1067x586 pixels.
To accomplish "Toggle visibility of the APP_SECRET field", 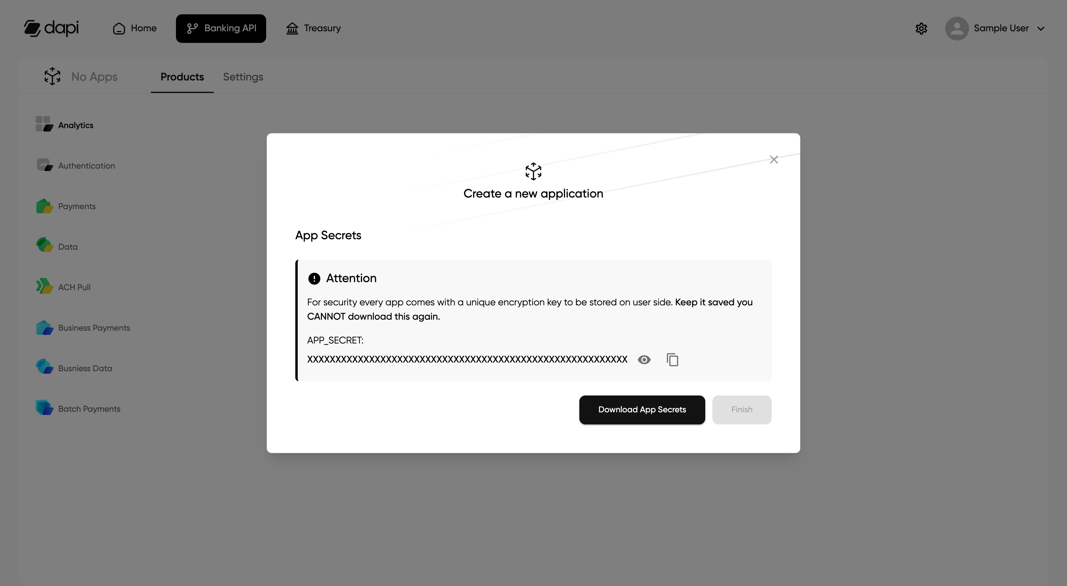I will (x=644, y=359).
